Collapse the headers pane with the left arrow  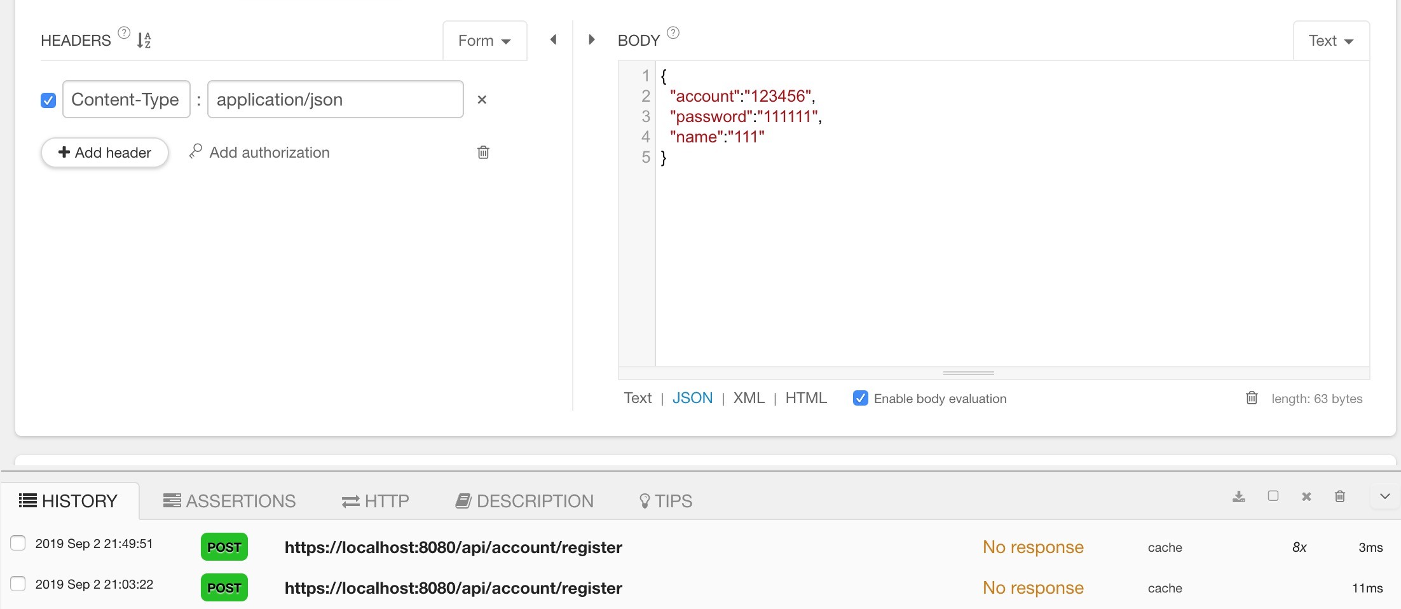point(553,39)
